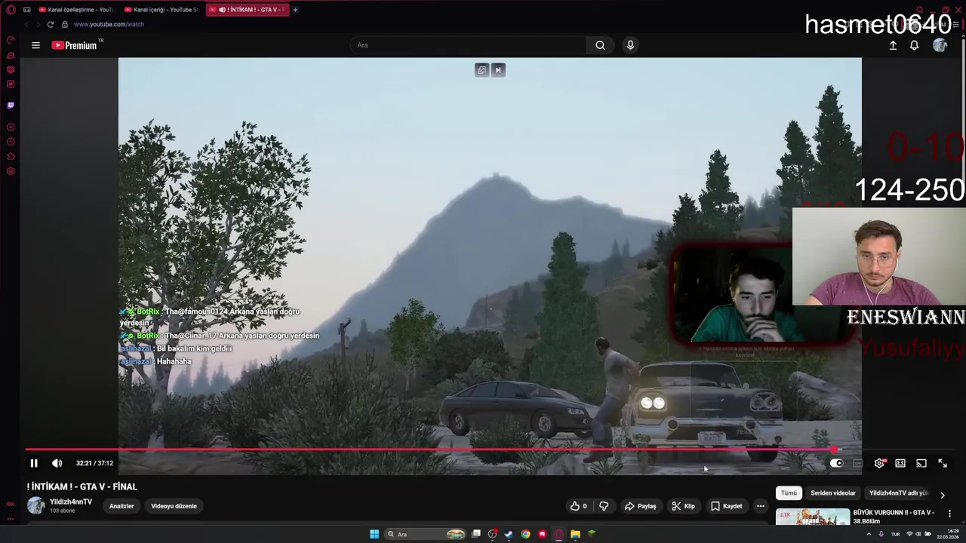
Task: Switch to theater mode in the player
Action: click(900, 463)
